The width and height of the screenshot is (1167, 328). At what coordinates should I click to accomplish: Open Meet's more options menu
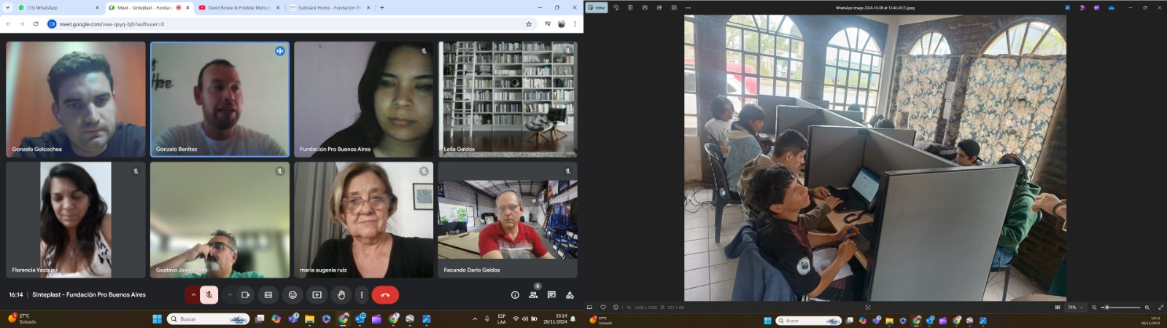pyautogui.click(x=362, y=295)
